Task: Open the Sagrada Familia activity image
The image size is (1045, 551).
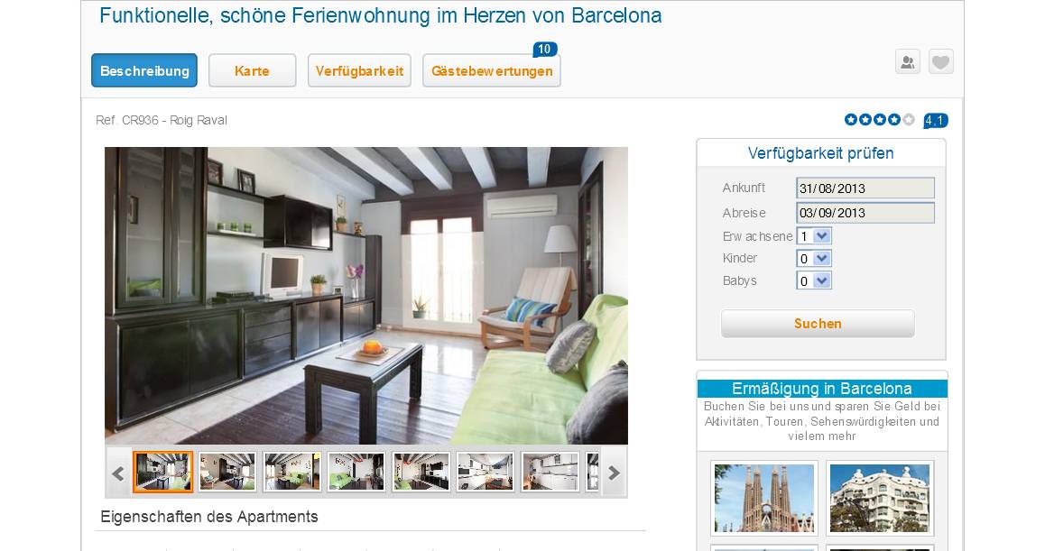Action: click(x=764, y=498)
